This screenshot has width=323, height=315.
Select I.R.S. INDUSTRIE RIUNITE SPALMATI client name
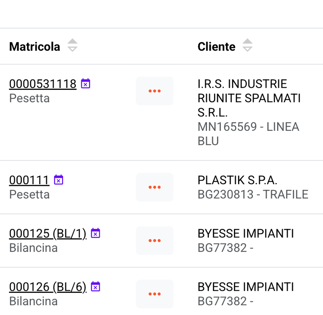click(248, 98)
